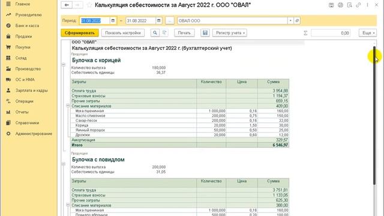Viewport: 384px width, 216px height.
Task: Select the Дрожжи material row
Action: point(180,135)
